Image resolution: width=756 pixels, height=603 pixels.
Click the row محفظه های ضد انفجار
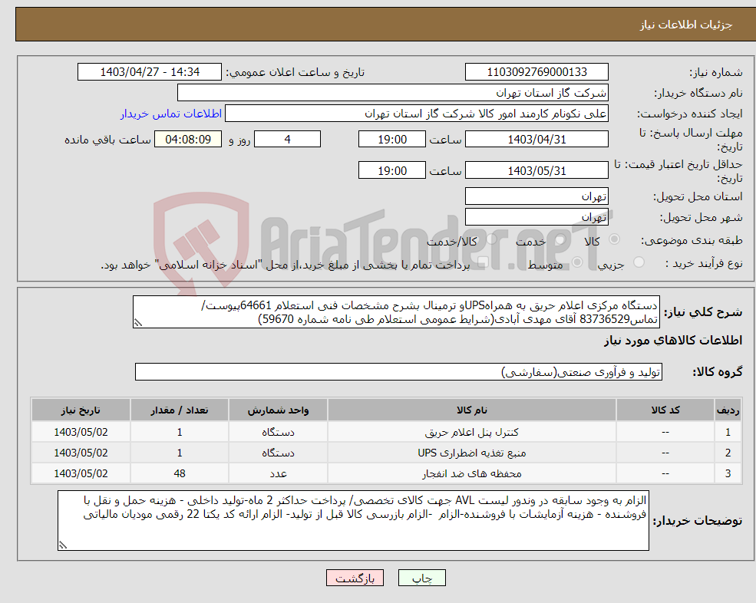386,473
